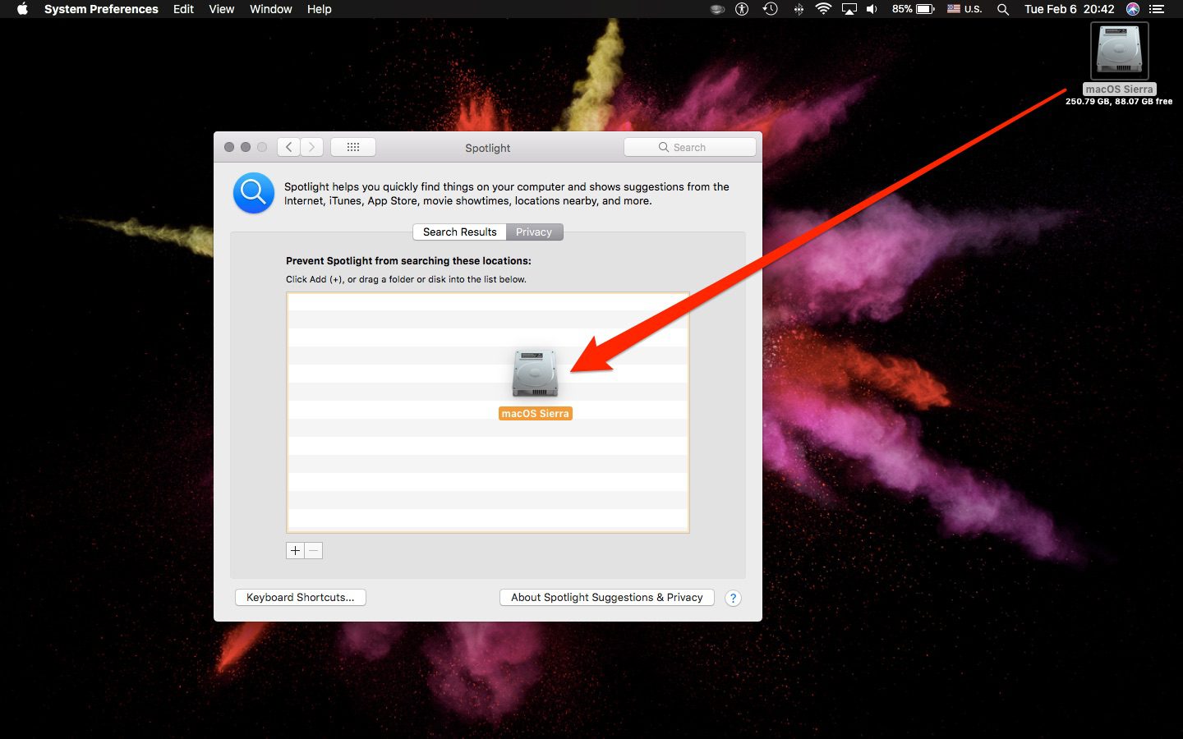Viewport: 1183px width, 739px height.
Task: Click the Search field in preferences window
Action: 690,147
